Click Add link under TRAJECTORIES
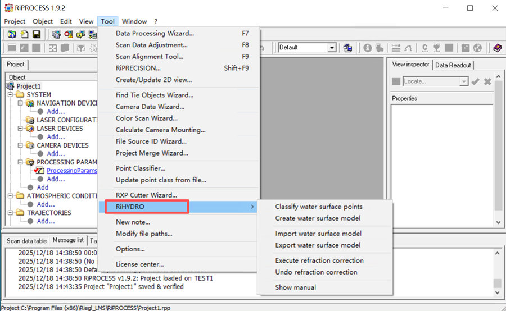 point(46,221)
